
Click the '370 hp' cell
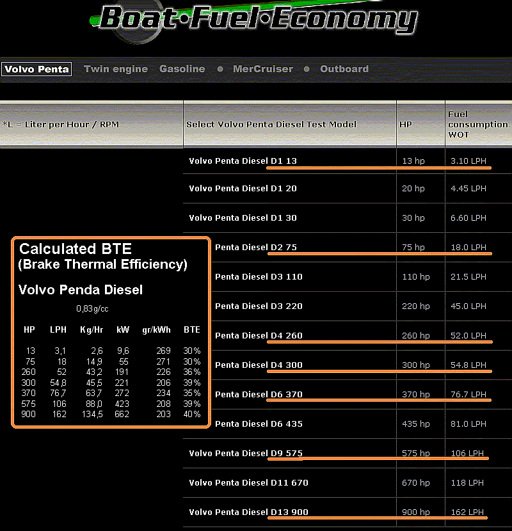(x=416, y=395)
